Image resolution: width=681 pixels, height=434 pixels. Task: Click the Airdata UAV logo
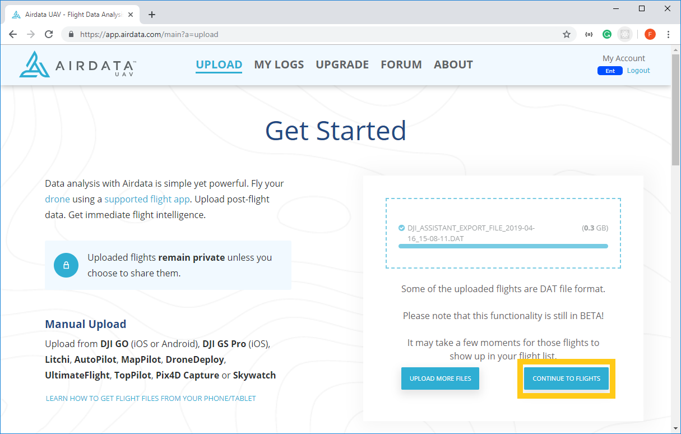(x=77, y=64)
